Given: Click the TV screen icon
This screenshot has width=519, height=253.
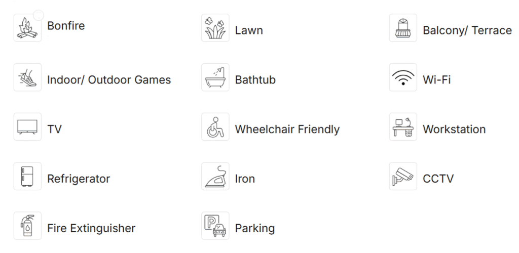Looking at the screenshot, I should pos(27,126).
